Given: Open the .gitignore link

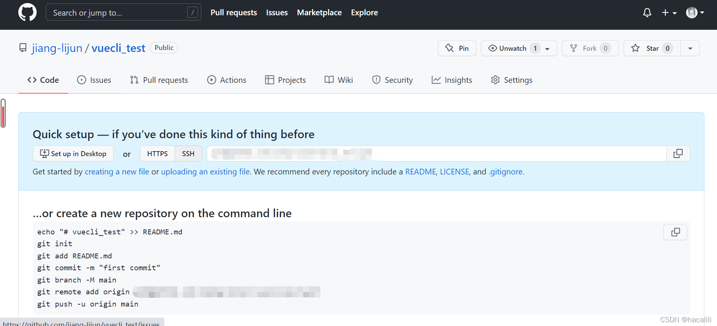Looking at the screenshot, I should [505, 172].
